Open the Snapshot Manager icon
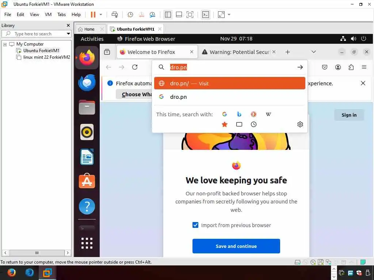This screenshot has width=374, height=280. coord(152,15)
